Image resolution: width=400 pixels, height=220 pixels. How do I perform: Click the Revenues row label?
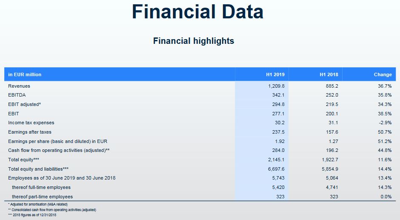coord(19,86)
